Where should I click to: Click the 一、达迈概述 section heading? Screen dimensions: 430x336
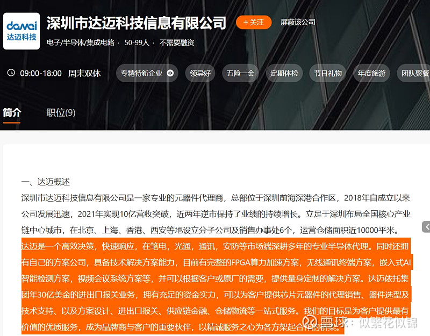click(x=46, y=182)
